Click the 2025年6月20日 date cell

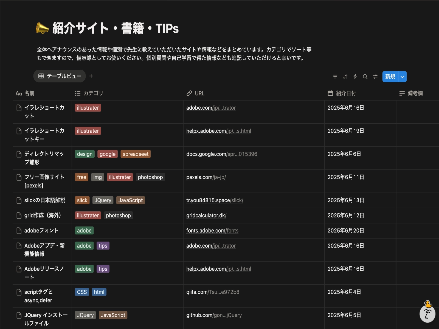pos(346,231)
